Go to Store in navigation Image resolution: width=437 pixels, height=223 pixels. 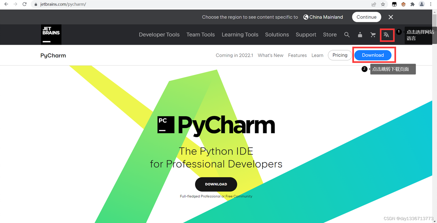pos(330,34)
